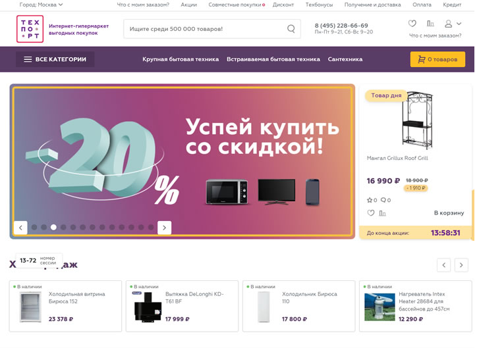This screenshot has height=348, width=479.
Task: Open Крупная бытовая техника category
Action: pos(181,59)
